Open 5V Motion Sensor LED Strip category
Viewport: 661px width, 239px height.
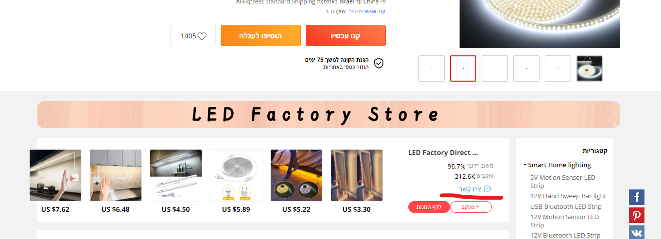tap(562, 182)
